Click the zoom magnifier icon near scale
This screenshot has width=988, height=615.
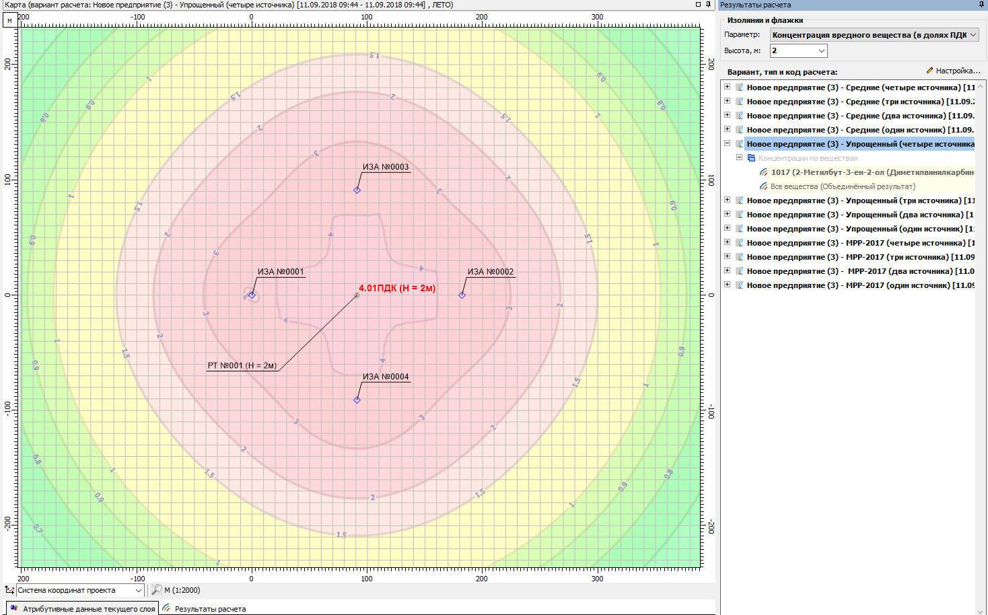coord(156,590)
